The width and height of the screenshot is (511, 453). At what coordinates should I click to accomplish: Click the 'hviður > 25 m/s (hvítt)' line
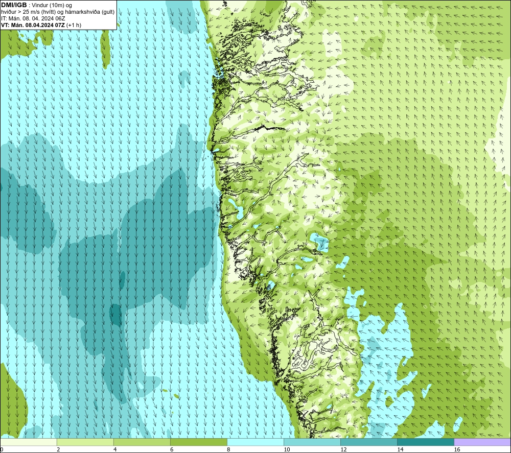click(58, 12)
